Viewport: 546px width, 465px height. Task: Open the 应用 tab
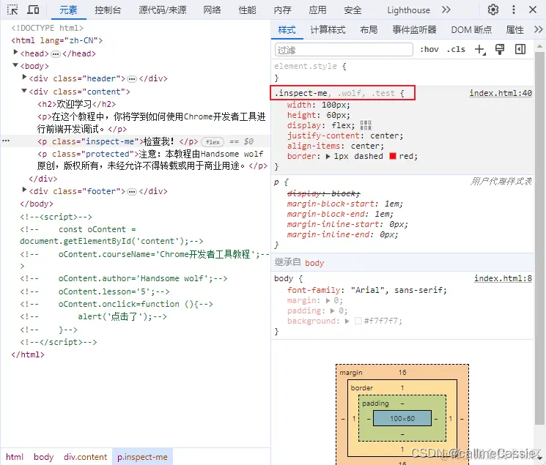317,10
